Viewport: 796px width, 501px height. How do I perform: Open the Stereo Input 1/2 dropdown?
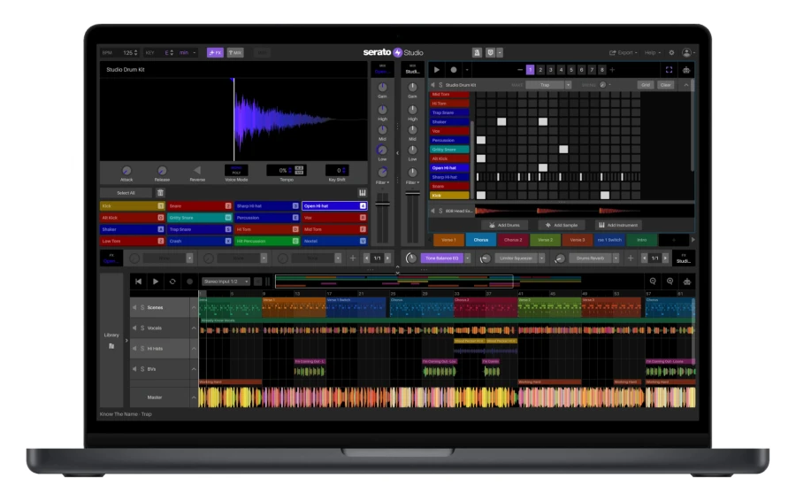click(x=226, y=281)
